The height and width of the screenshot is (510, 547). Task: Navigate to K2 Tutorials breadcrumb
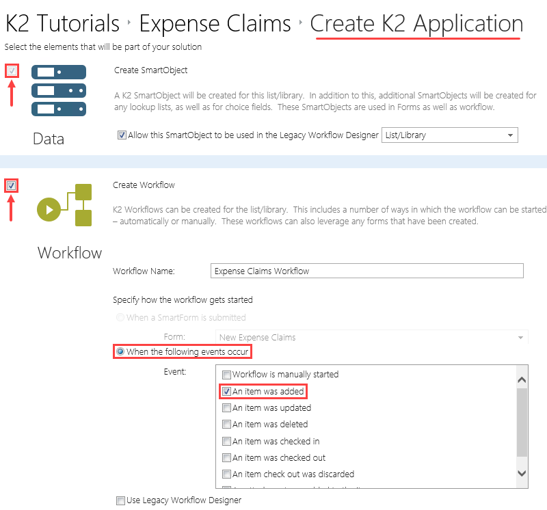pos(62,23)
